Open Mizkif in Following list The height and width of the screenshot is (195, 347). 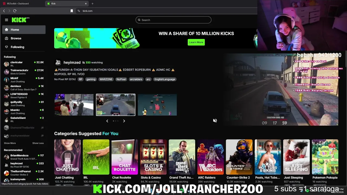click(24, 80)
